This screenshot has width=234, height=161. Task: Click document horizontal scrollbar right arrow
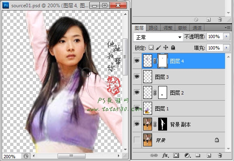[x=119, y=156]
